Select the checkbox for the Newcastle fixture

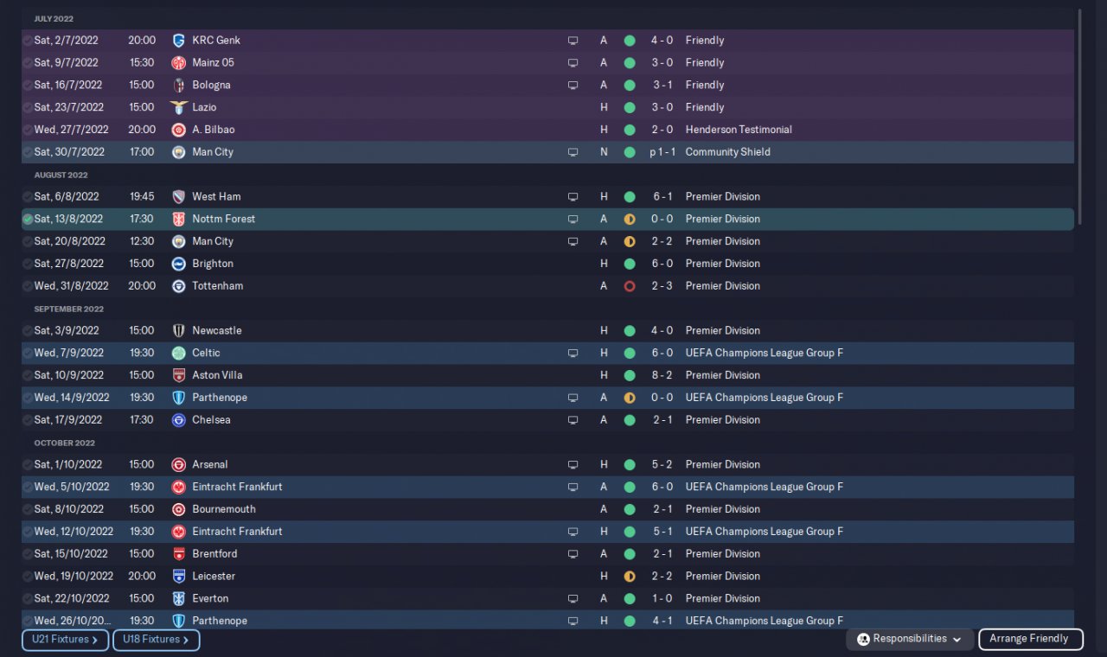click(x=28, y=331)
